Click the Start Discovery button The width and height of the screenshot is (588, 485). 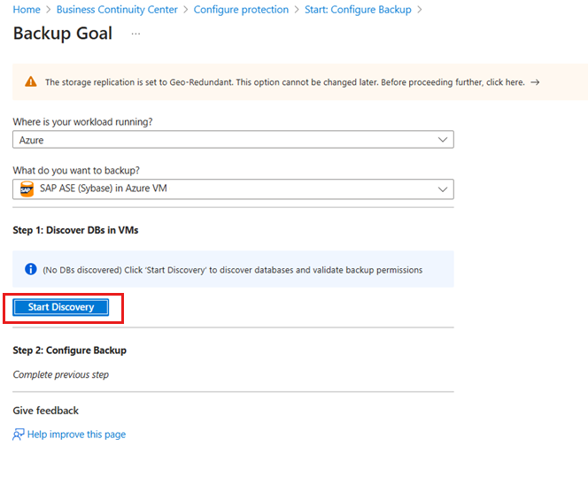point(61,307)
